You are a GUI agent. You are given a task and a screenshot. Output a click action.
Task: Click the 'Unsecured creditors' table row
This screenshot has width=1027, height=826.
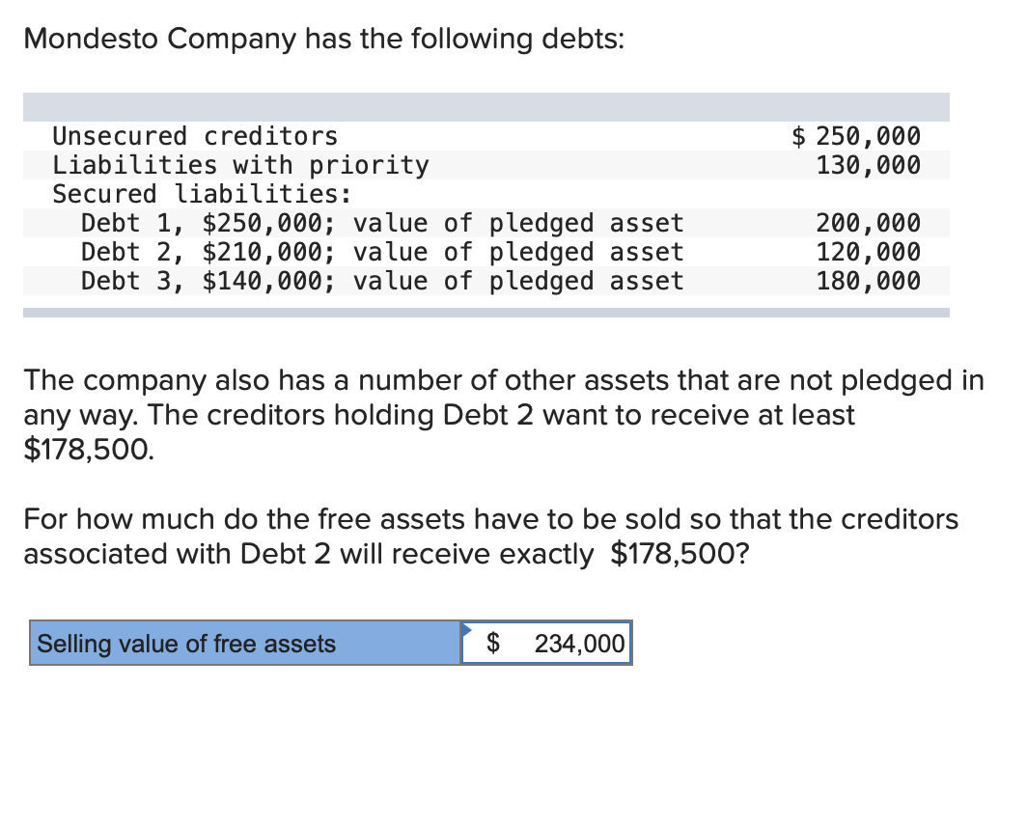coord(486,136)
